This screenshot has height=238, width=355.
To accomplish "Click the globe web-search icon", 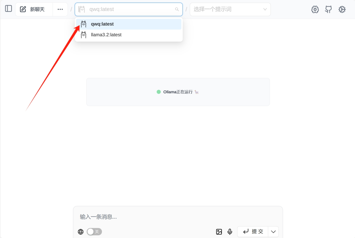I will [81, 231].
